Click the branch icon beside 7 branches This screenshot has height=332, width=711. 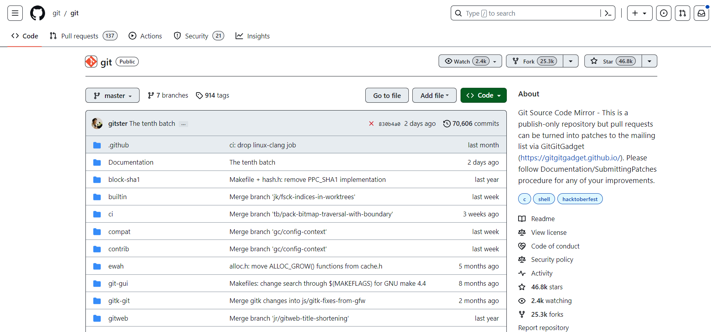pos(151,95)
